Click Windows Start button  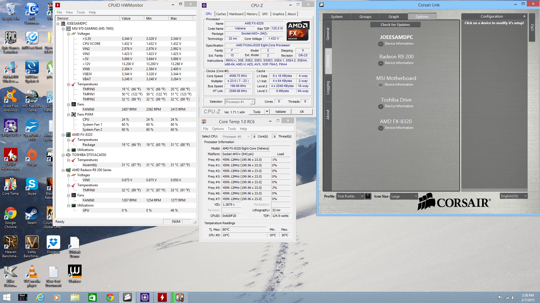(x=6, y=297)
